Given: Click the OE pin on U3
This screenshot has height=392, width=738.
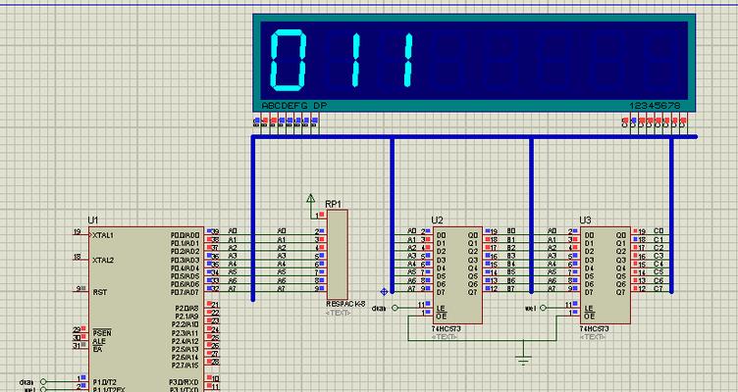Looking at the screenshot, I should [589, 316].
